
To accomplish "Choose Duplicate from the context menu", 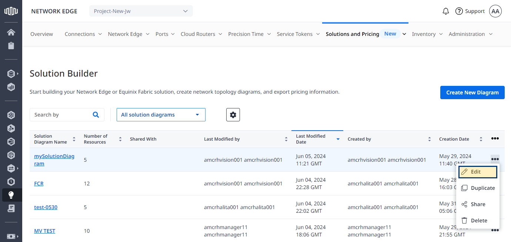I will (478, 188).
